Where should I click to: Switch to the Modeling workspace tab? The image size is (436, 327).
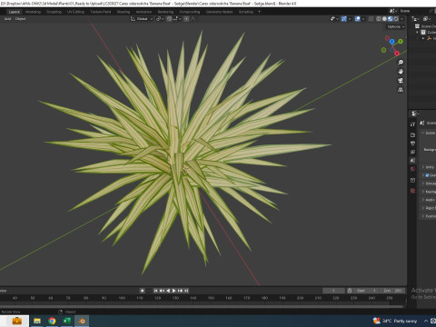(x=33, y=12)
